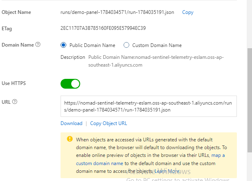Download the object file
The height and width of the screenshot is (181, 252).
coord(71,123)
